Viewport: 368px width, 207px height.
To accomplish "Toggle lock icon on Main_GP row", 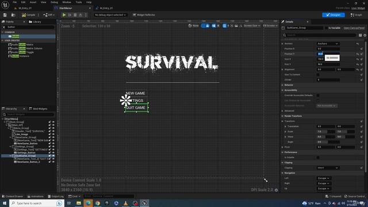I will coord(49,125).
